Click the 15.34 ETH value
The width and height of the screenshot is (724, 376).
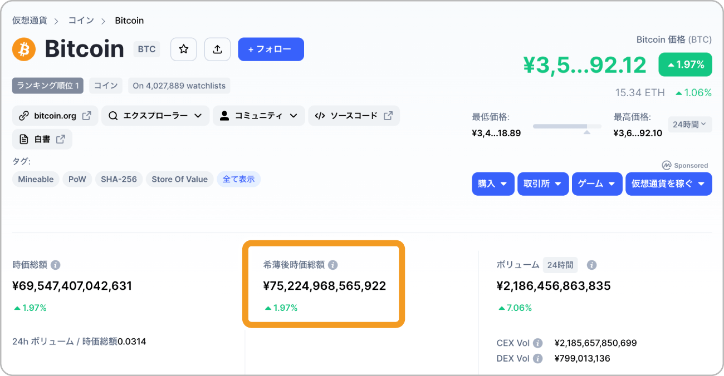click(x=640, y=93)
